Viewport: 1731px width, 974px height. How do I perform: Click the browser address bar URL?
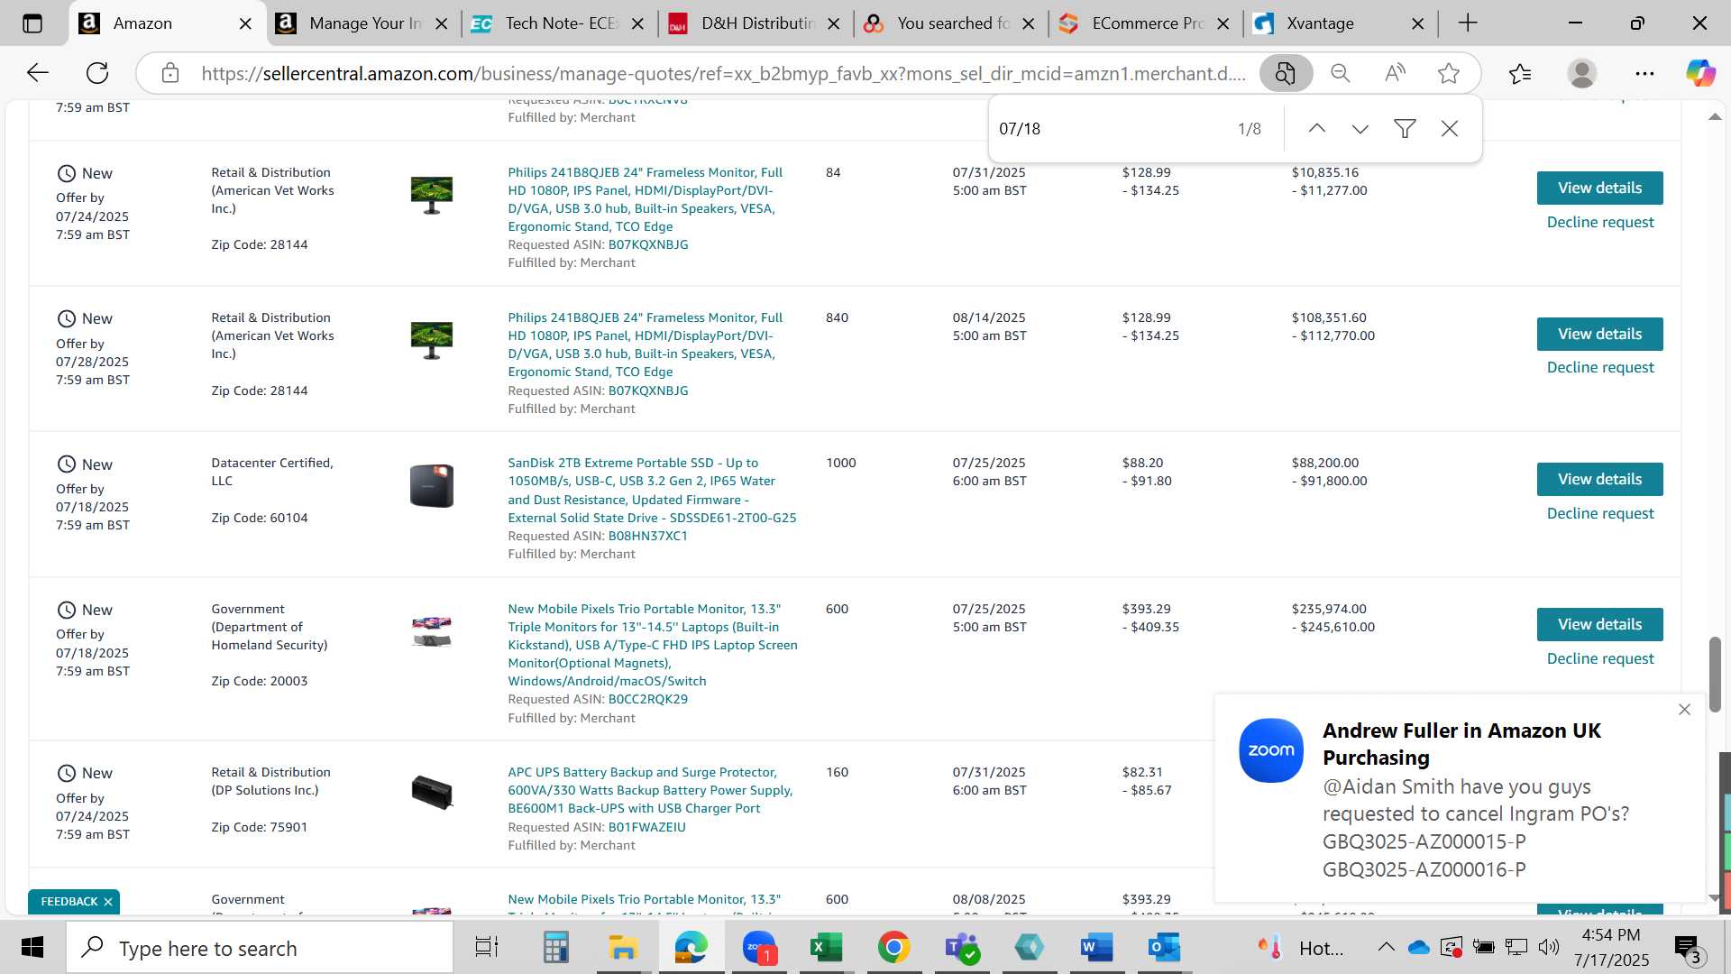pyautogui.click(x=722, y=73)
